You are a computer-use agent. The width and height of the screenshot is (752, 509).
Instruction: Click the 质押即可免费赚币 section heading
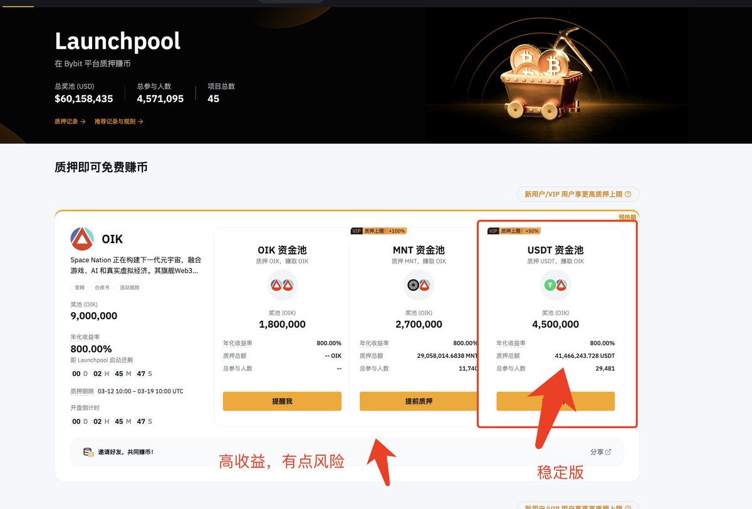click(x=102, y=167)
